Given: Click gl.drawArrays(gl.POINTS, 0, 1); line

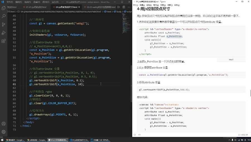Looking at the screenshot, I should (x=54, y=114).
